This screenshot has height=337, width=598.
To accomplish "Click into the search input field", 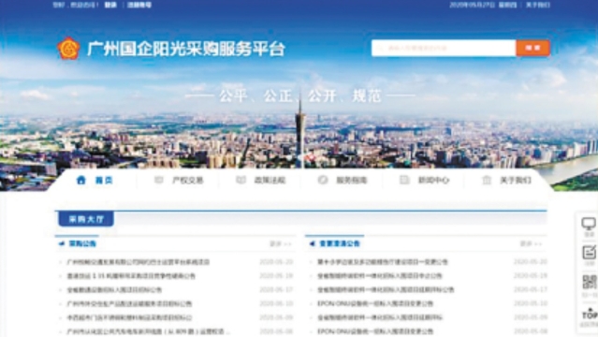I will (x=444, y=48).
